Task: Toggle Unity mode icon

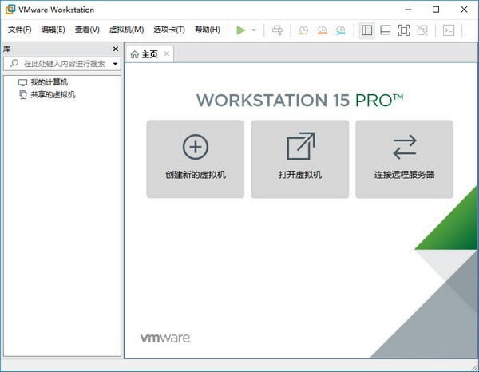Action: click(422, 30)
